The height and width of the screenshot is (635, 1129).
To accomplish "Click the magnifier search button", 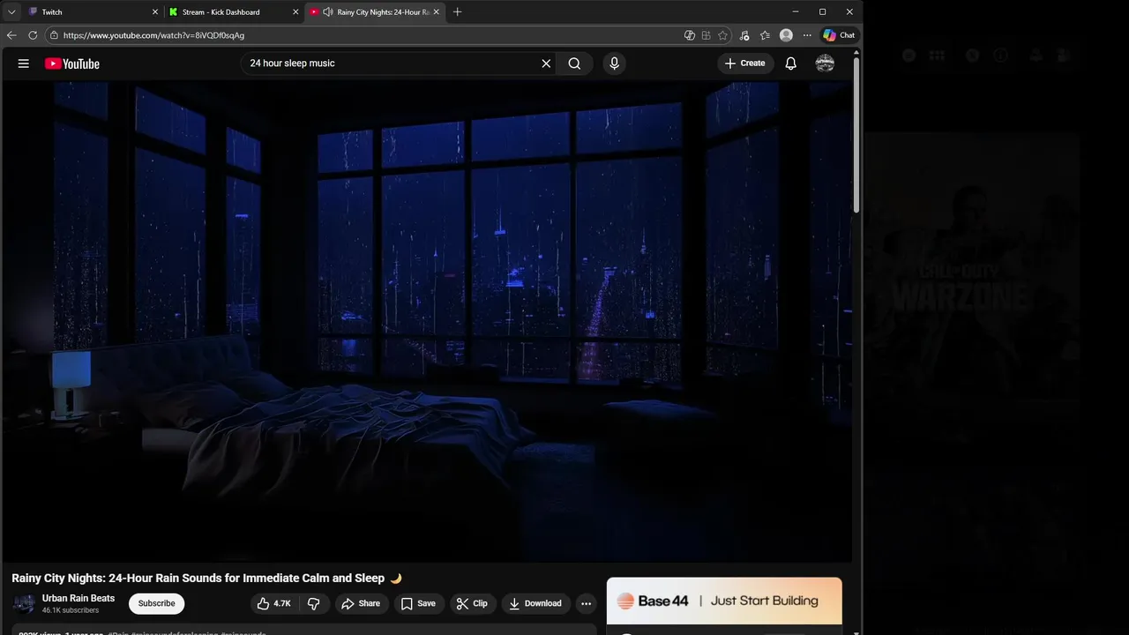I will click(574, 63).
